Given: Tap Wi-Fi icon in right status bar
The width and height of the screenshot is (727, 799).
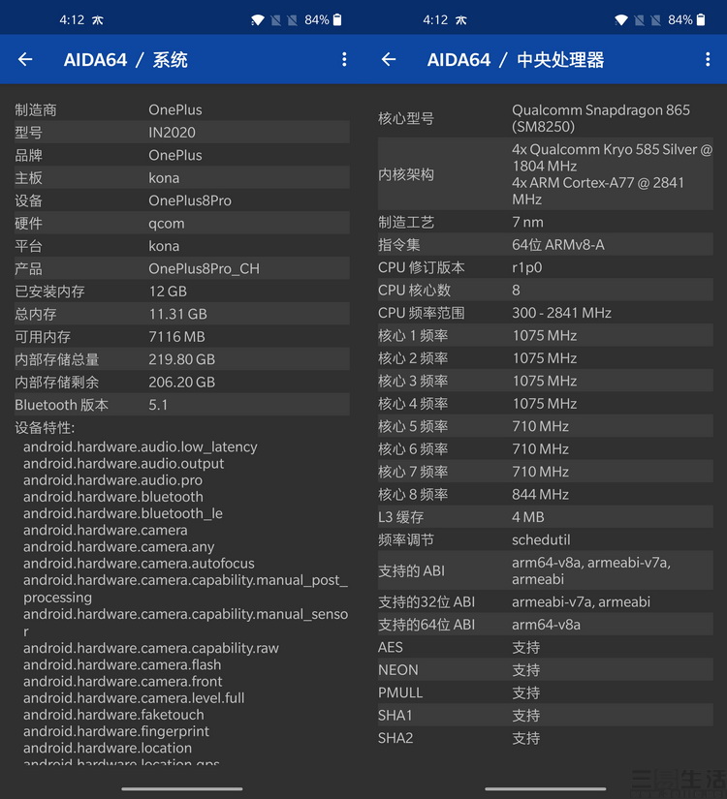Looking at the screenshot, I should (x=621, y=20).
